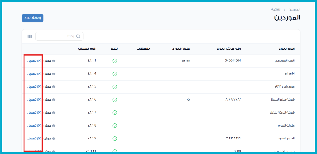Sort by رقم هاتف المورد column header
Viewport: 317px width, 154px height.
[x=229, y=49]
